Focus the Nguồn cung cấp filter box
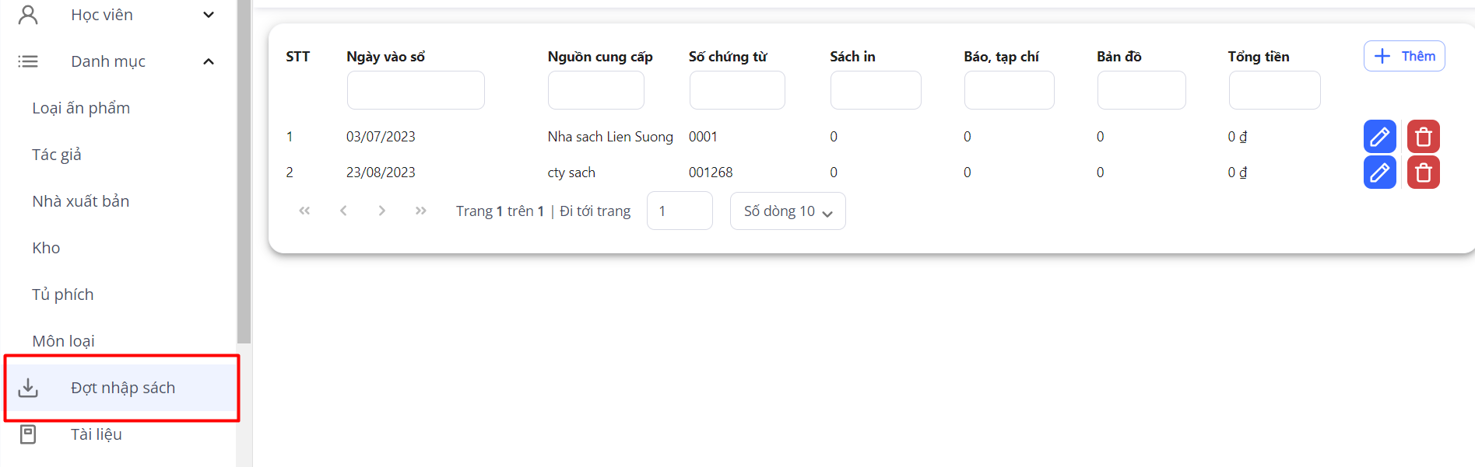 tap(595, 90)
